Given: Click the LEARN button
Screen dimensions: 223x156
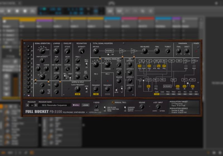Looking at the screenshot, I should point(86,105).
